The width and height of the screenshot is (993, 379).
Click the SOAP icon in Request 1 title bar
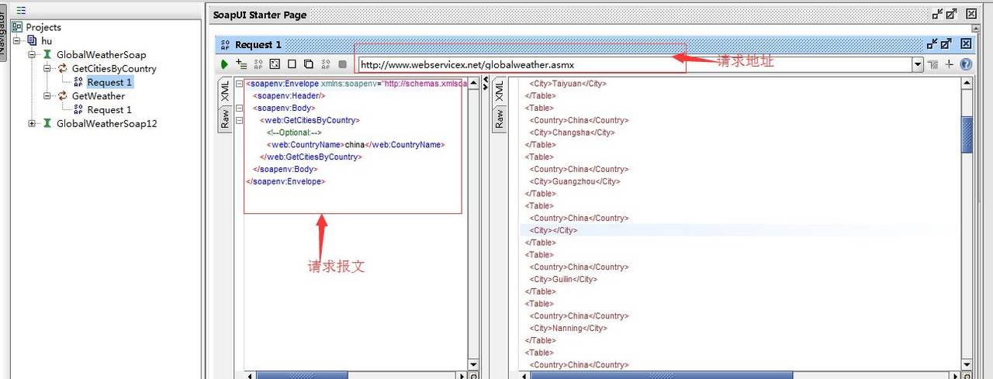coord(225,45)
